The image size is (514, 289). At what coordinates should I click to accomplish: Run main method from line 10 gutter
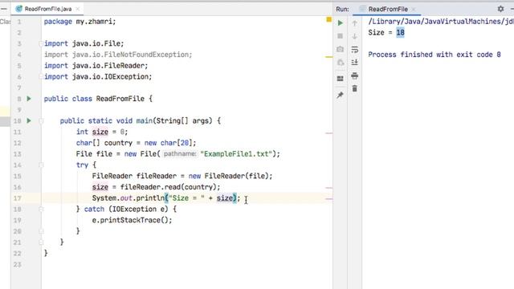29,120
